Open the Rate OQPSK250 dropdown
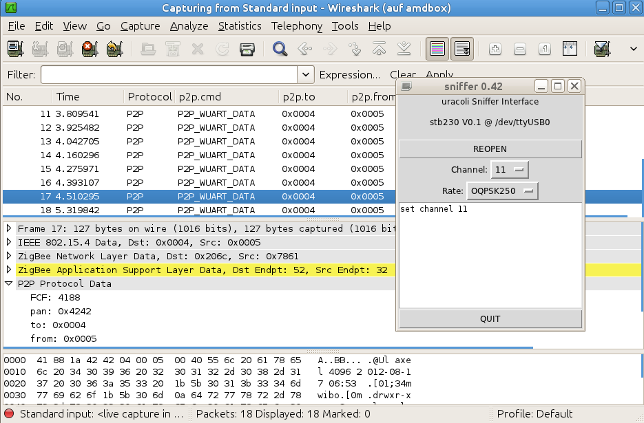The image size is (644, 423). [x=502, y=191]
